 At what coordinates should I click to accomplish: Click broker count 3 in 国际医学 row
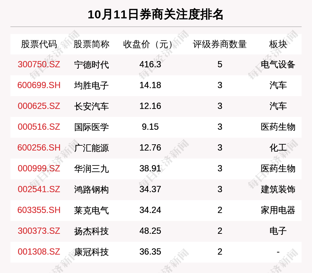click(x=220, y=127)
